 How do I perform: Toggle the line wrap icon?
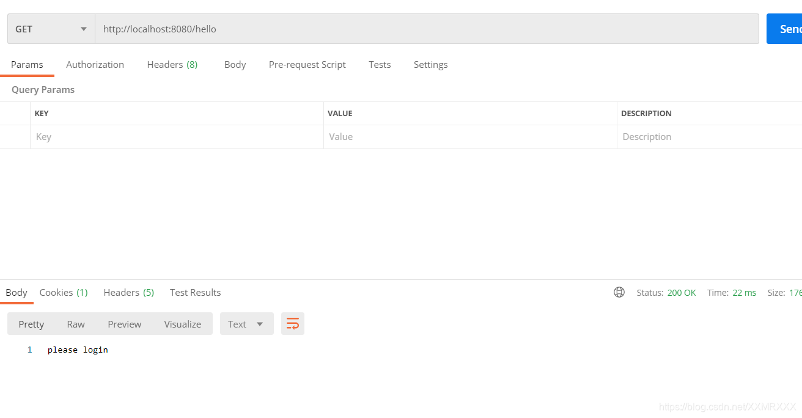293,324
